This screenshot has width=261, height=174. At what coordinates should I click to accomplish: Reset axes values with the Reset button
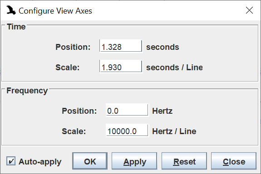(x=184, y=161)
